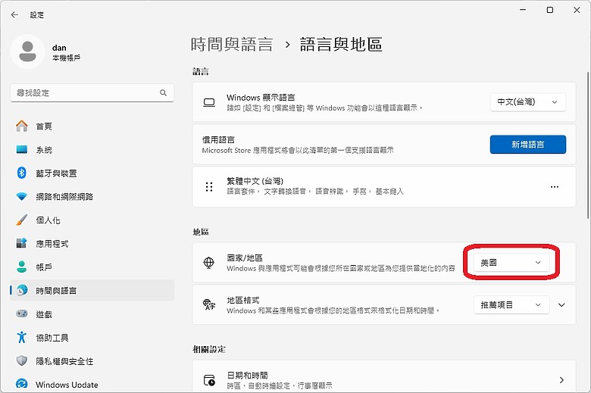Click the 帳戶 person icon
The height and width of the screenshot is (393, 591).
click(x=22, y=267)
